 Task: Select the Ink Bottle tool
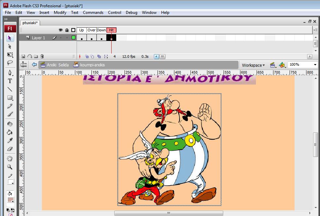(x=10, y=124)
